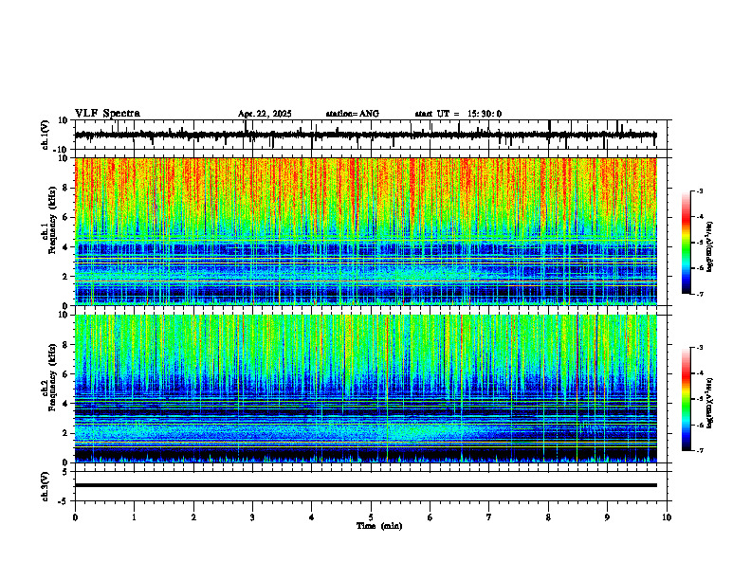The height and width of the screenshot is (580, 751).
Task: Click the "Time (min)" axis title
Action: pos(379,526)
